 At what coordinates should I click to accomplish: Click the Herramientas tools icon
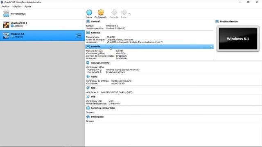[x=6, y=14]
